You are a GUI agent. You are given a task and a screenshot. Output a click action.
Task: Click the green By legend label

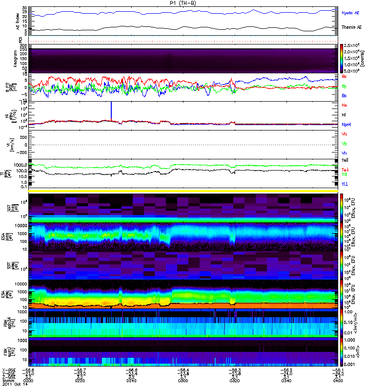[344, 86]
